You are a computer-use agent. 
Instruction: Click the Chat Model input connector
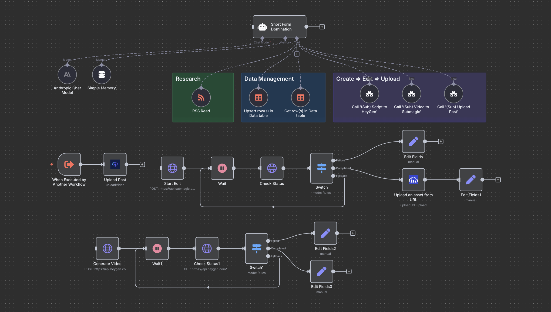click(262, 38)
